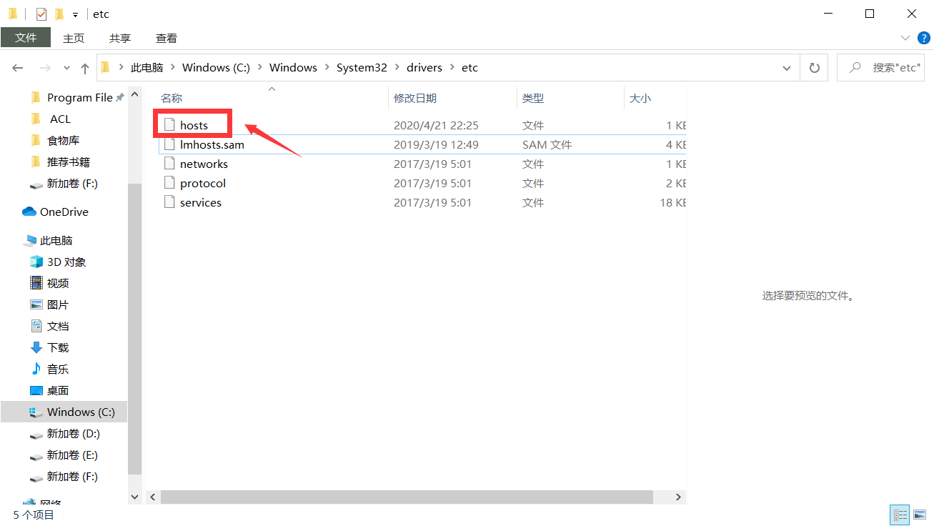Switch to the 共享 tab

120,38
